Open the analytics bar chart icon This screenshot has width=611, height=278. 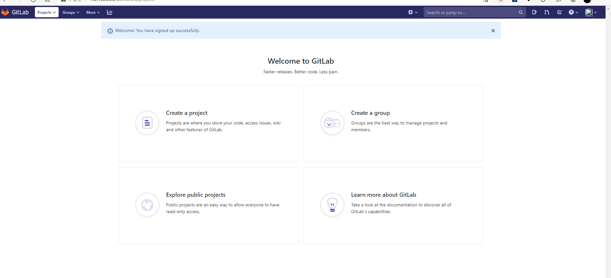point(110,12)
